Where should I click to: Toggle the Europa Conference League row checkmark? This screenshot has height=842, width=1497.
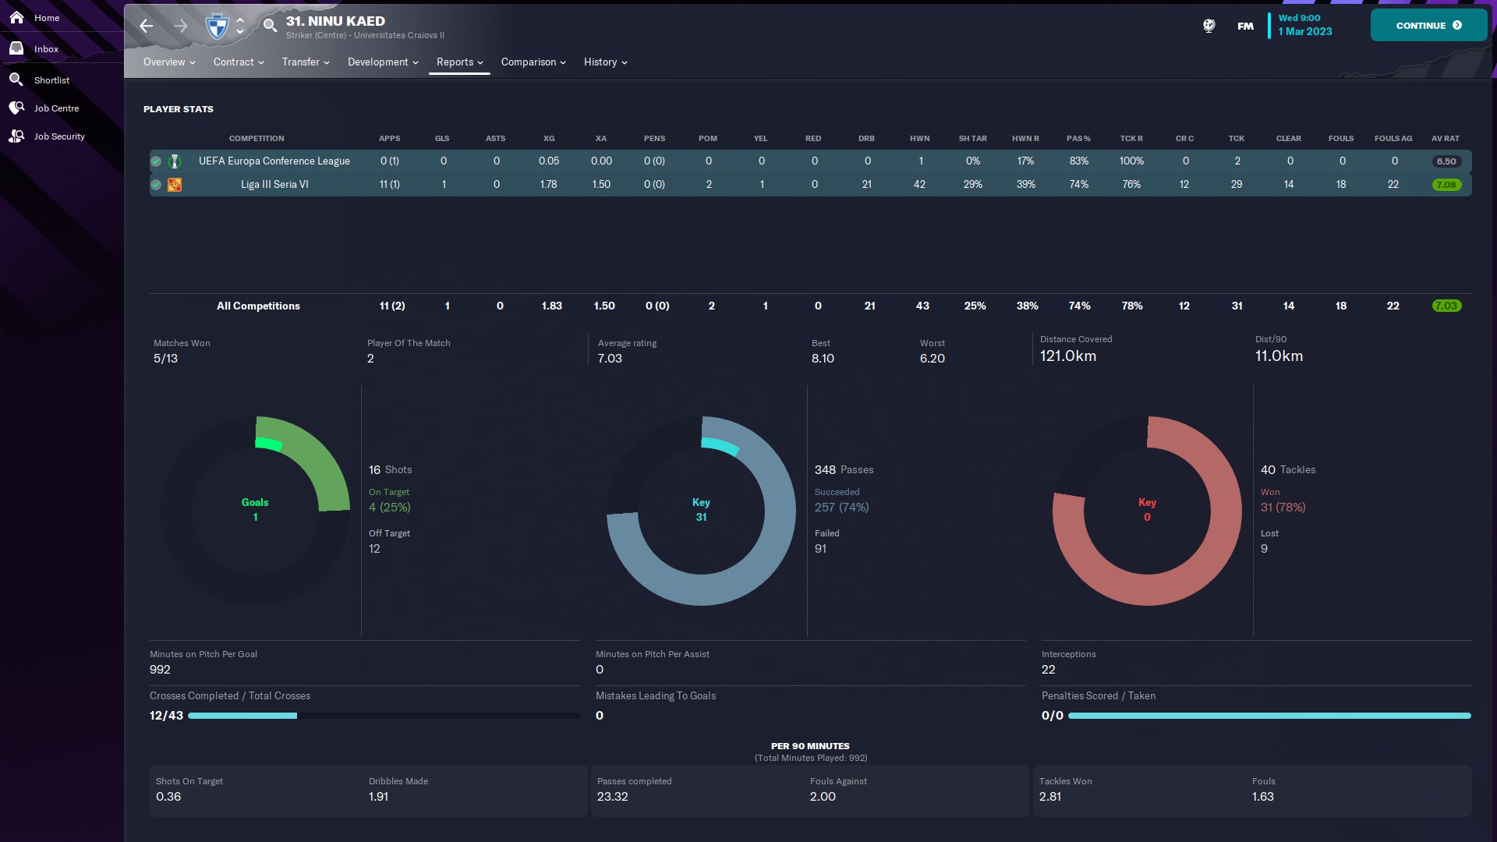156,161
